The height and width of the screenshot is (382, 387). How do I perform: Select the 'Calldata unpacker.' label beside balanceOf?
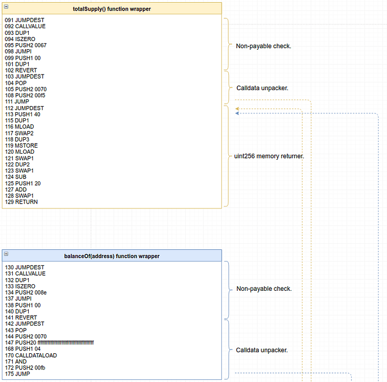[x=262, y=350]
